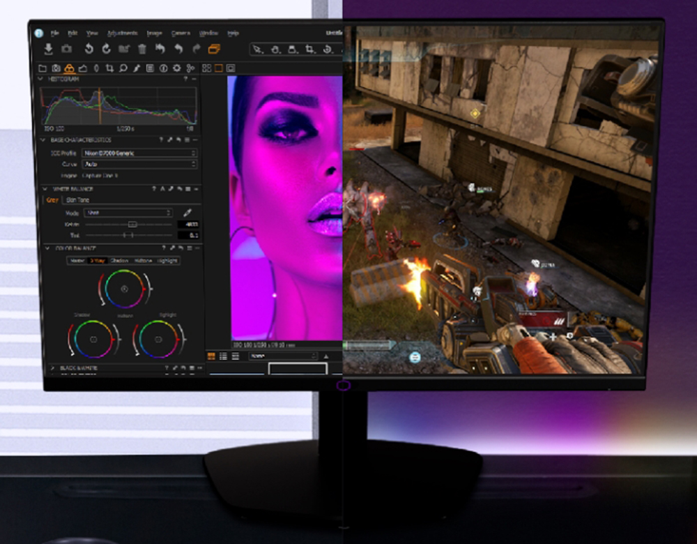Toggle the single-image viewer mode
697x544 pixels.
tap(218, 68)
